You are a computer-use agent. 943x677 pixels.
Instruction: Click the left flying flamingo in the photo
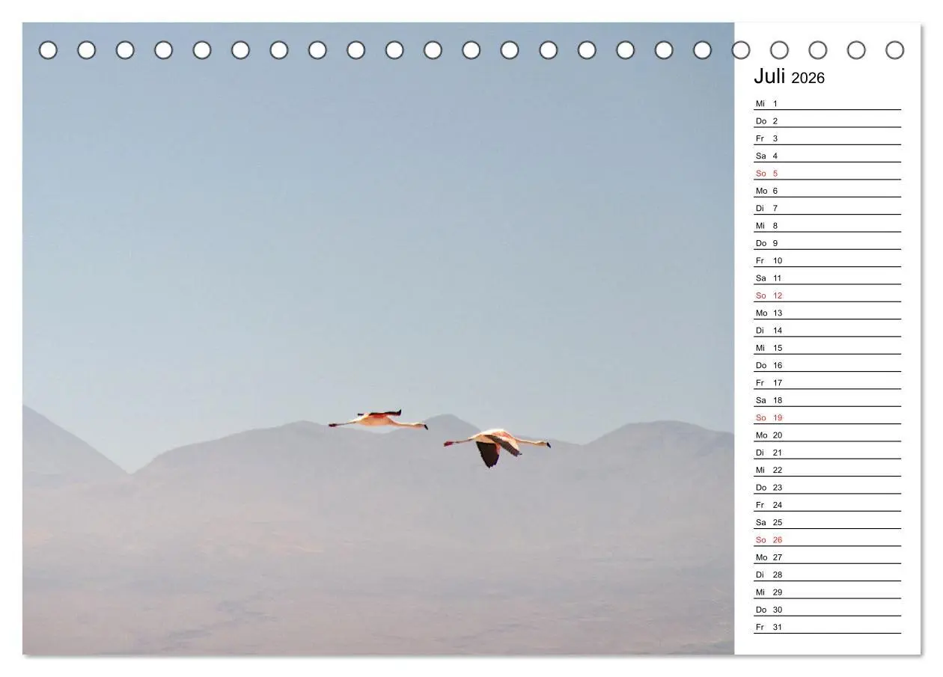click(x=378, y=420)
